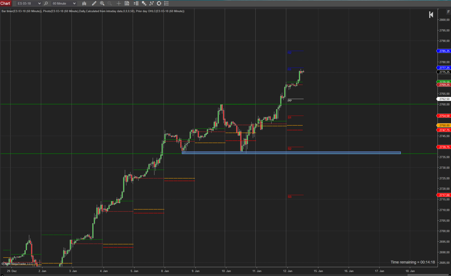The width and height of the screenshot is (451, 276).
Task: Toggle the crosshair cursor mode
Action: tap(119, 3)
